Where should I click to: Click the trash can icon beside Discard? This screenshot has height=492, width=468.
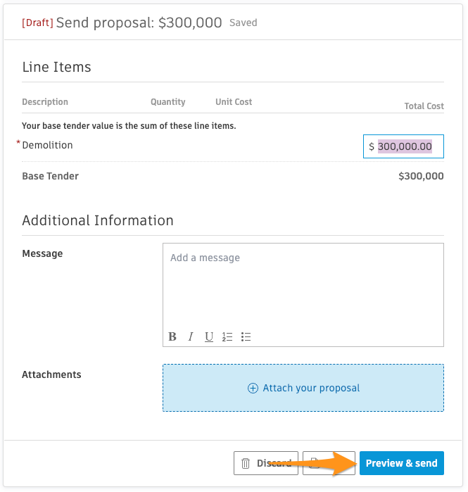(x=246, y=463)
